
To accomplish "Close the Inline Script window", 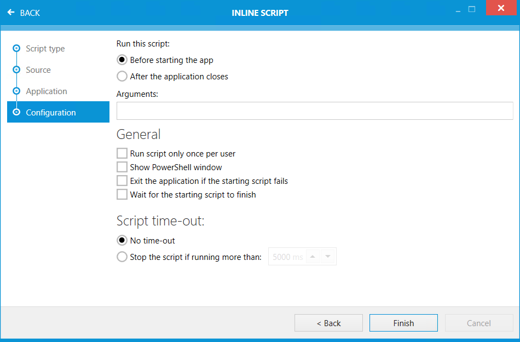I will pos(501,8).
